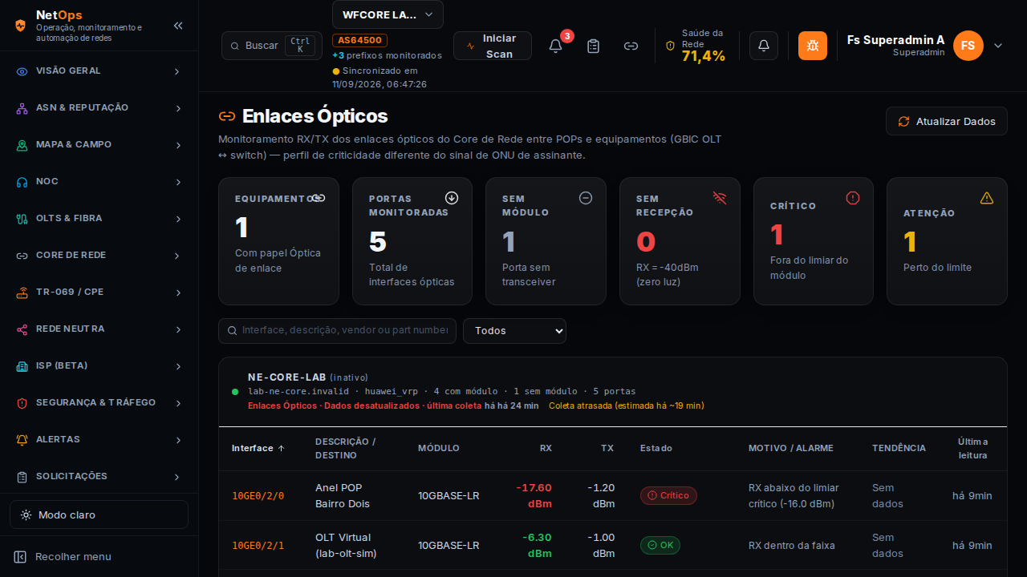The width and height of the screenshot is (1027, 577).
Task: Click the 10GE0/2/1 interface link
Action: click(x=258, y=546)
